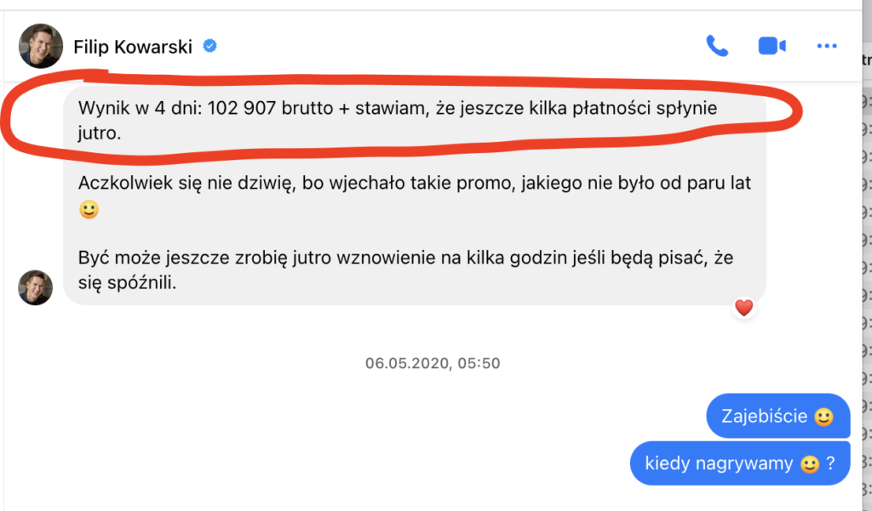Start a voice call with Filip Kowarski
This screenshot has height=511, width=872.
pos(717,46)
